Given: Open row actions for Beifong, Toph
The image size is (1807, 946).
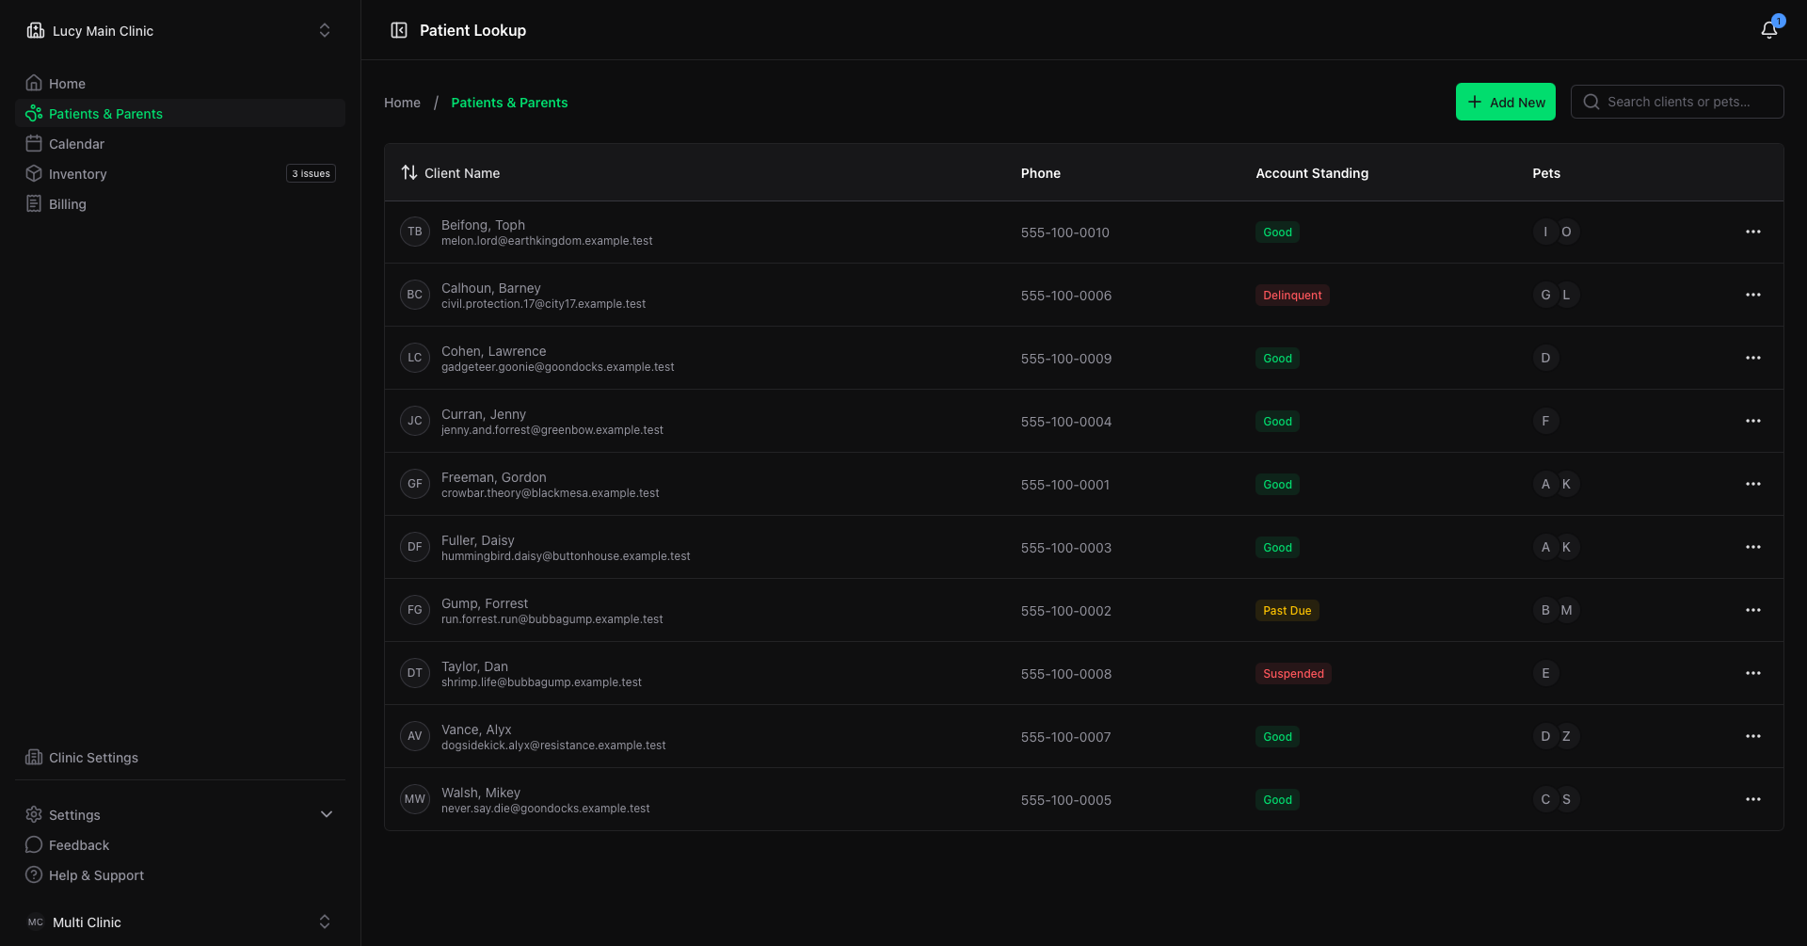Looking at the screenshot, I should pyautogui.click(x=1753, y=232).
